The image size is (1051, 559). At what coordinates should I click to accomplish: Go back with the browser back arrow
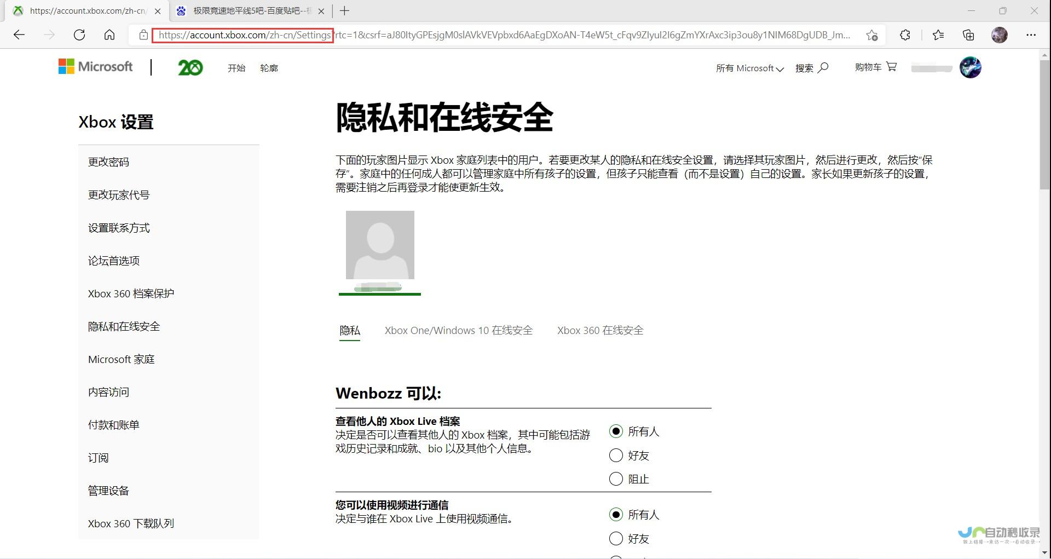19,35
